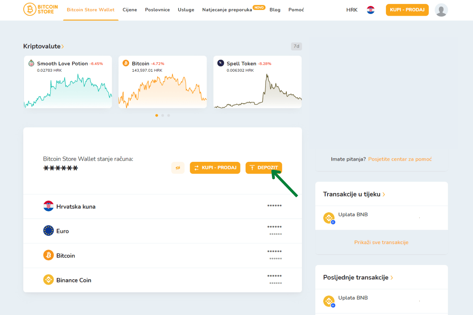
Task: Click the 7d timeframe selector
Action: [296, 46]
